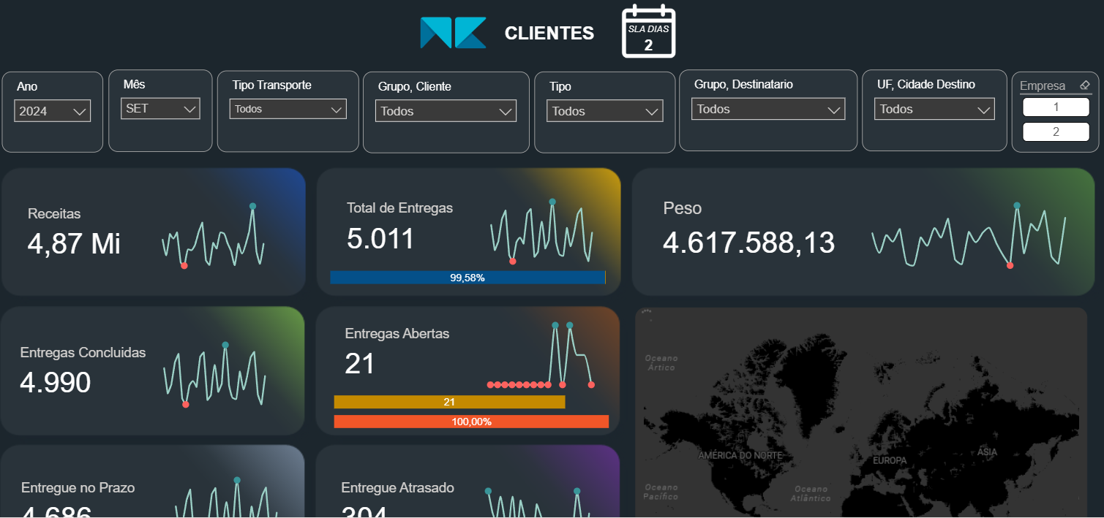1104x518 pixels.
Task: Click the Oceano Ártico map label
Action: tap(661, 363)
